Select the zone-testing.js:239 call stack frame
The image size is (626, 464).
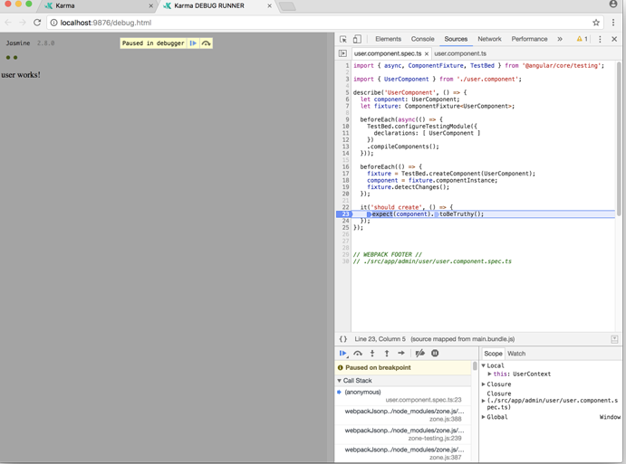(x=403, y=434)
